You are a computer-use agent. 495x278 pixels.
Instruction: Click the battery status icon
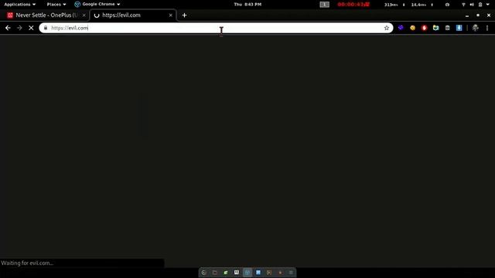(480, 5)
